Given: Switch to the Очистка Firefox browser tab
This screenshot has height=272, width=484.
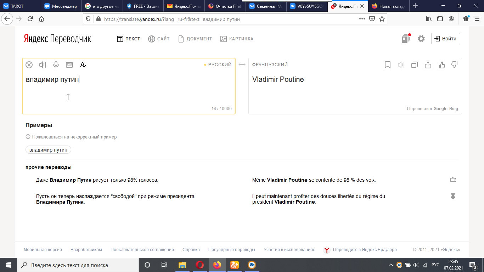Looking at the screenshot, I should pos(226,6).
